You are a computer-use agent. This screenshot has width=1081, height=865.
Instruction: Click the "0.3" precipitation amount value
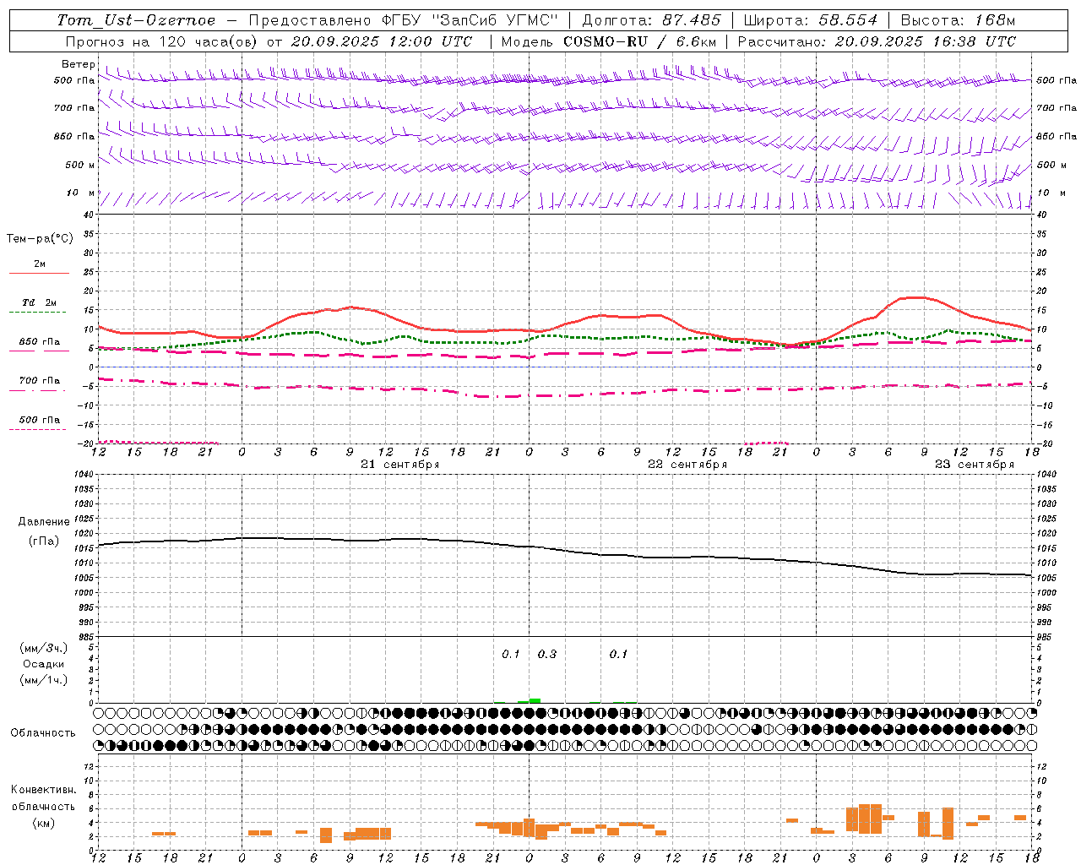(x=547, y=654)
